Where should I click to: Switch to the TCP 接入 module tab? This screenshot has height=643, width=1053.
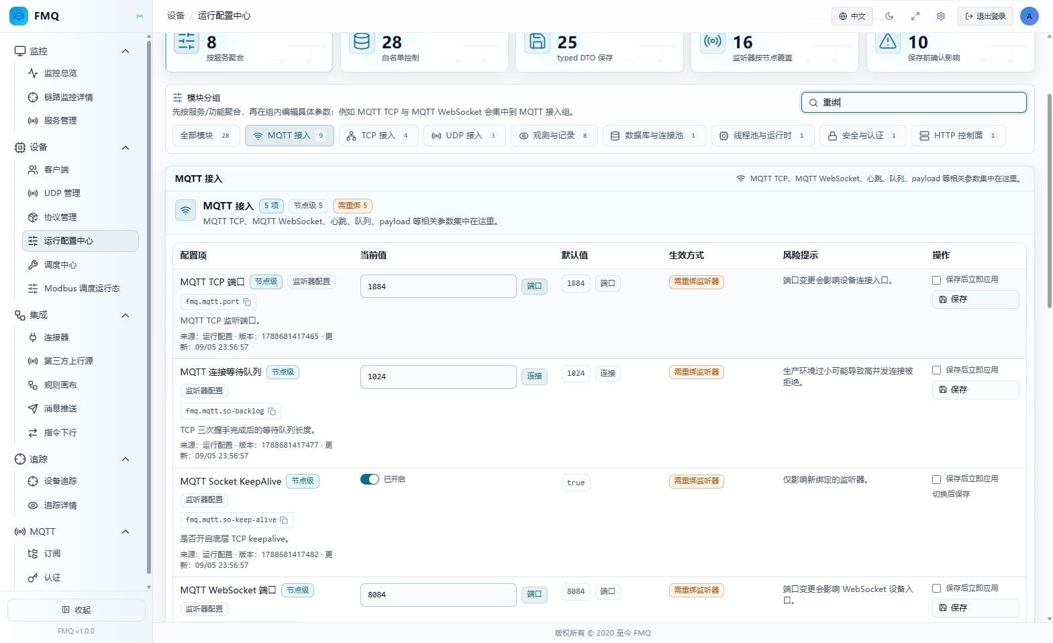(x=379, y=136)
